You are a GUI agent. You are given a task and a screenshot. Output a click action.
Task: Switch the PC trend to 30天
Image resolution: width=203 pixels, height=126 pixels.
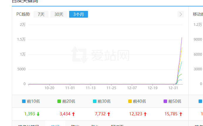59,14
